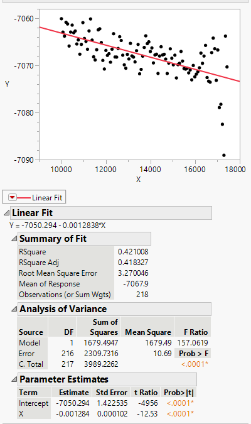The image size is (251, 424).
Task: Click the Error row label
Action: point(26,354)
